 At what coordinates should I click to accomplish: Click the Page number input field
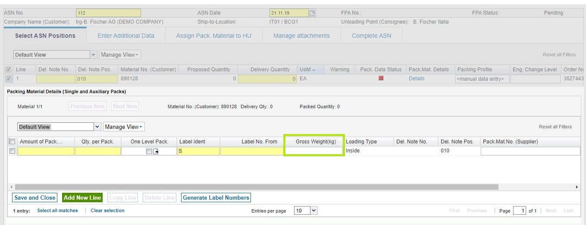coord(520,210)
